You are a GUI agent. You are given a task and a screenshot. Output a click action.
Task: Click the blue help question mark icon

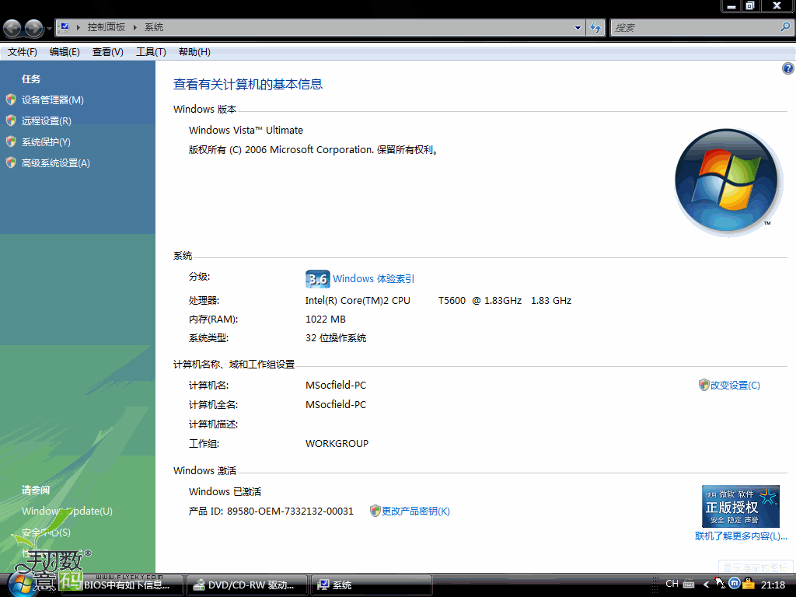[x=788, y=68]
